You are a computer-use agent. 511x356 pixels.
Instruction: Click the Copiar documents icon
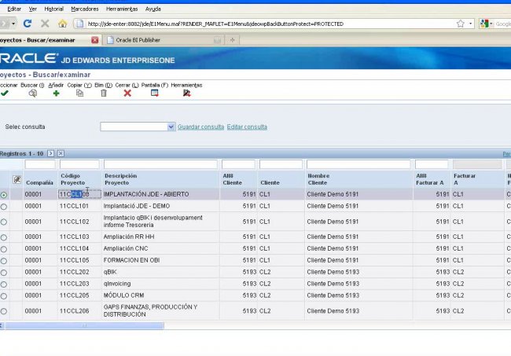(x=80, y=94)
